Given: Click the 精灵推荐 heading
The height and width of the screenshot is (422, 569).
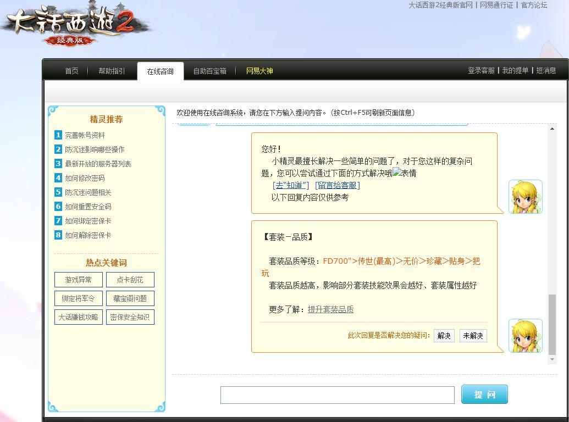Looking at the screenshot, I should point(106,119).
